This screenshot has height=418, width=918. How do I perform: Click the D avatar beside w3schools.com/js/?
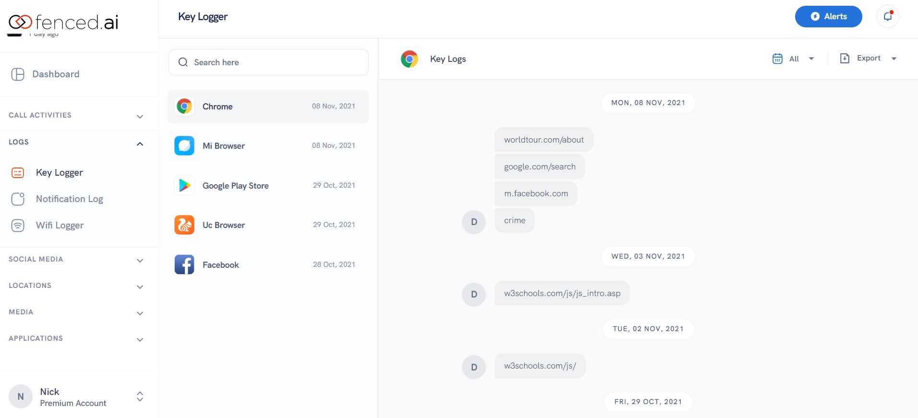point(474,367)
